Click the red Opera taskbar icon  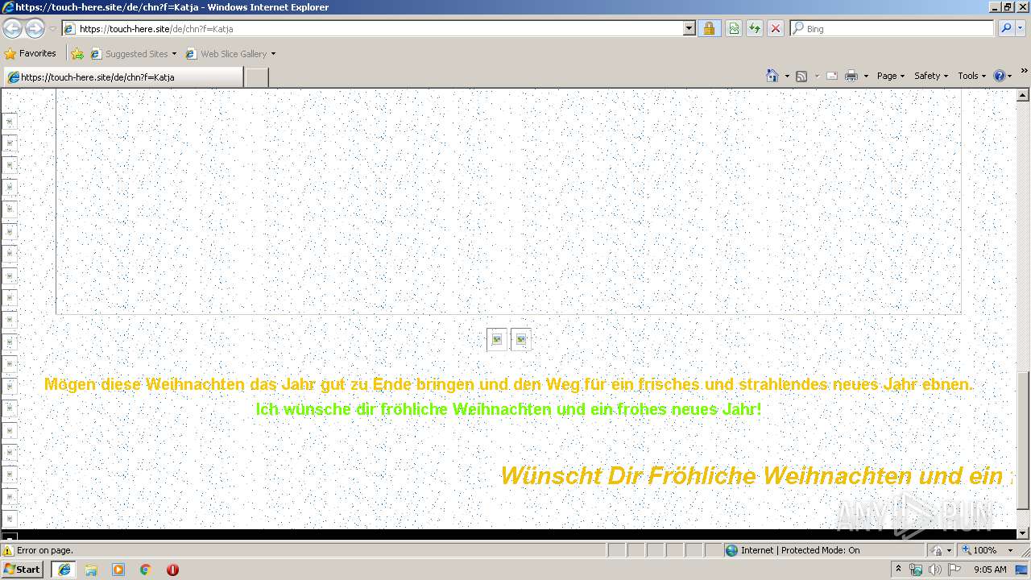(x=172, y=569)
